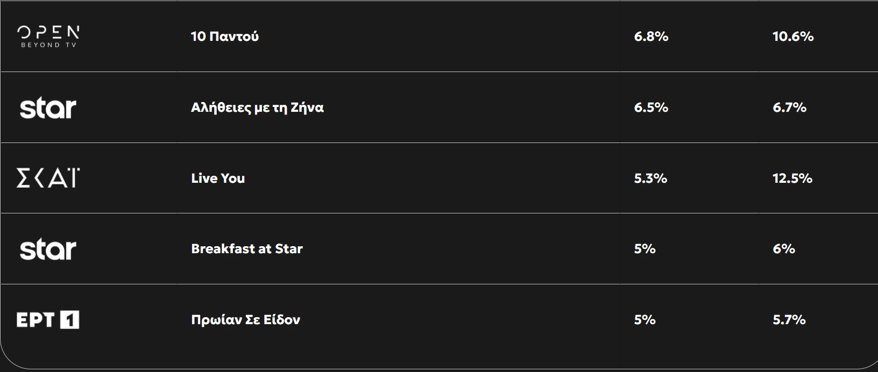Click the Star logo beside Αλήθειες με τη Ζήνα
The width and height of the screenshot is (878, 372).
click(48, 108)
